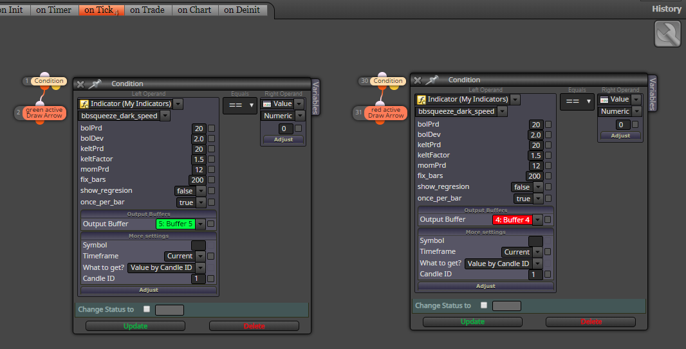Viewport: 686px width, 349px height.
Task: Open the History panel
Action: coord(666,9)
